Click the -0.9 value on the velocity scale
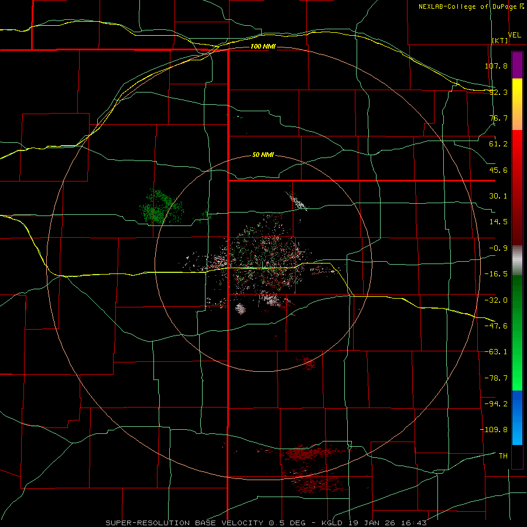 pyautogui.click(x=498, y=248)
